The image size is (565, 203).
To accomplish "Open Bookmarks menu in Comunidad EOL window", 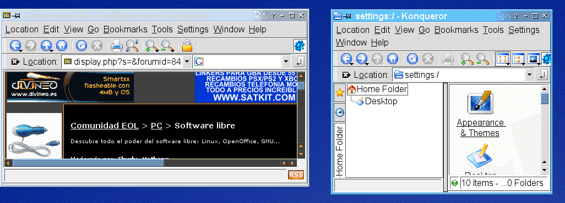I will 126,30.
